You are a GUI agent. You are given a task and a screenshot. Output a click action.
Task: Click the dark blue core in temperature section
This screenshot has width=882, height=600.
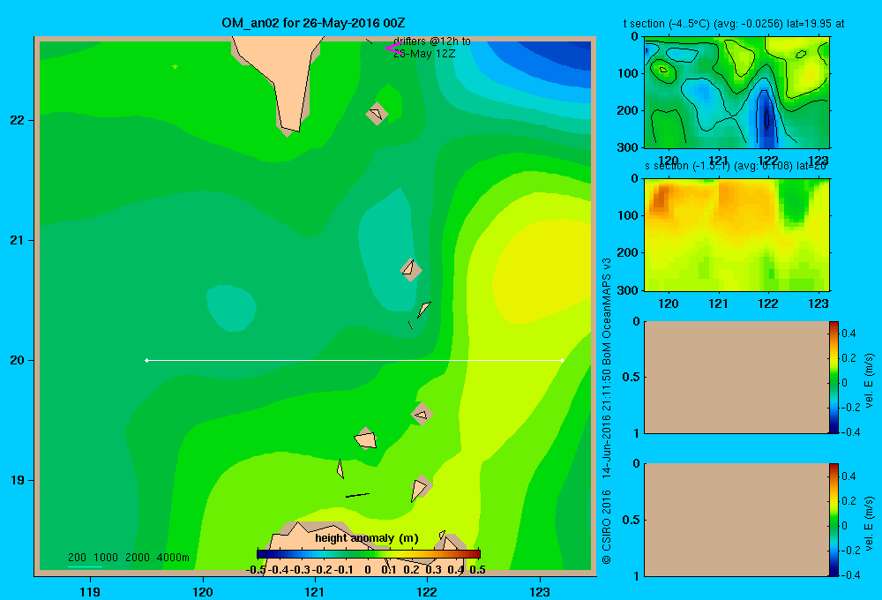[x=765, y=118]
